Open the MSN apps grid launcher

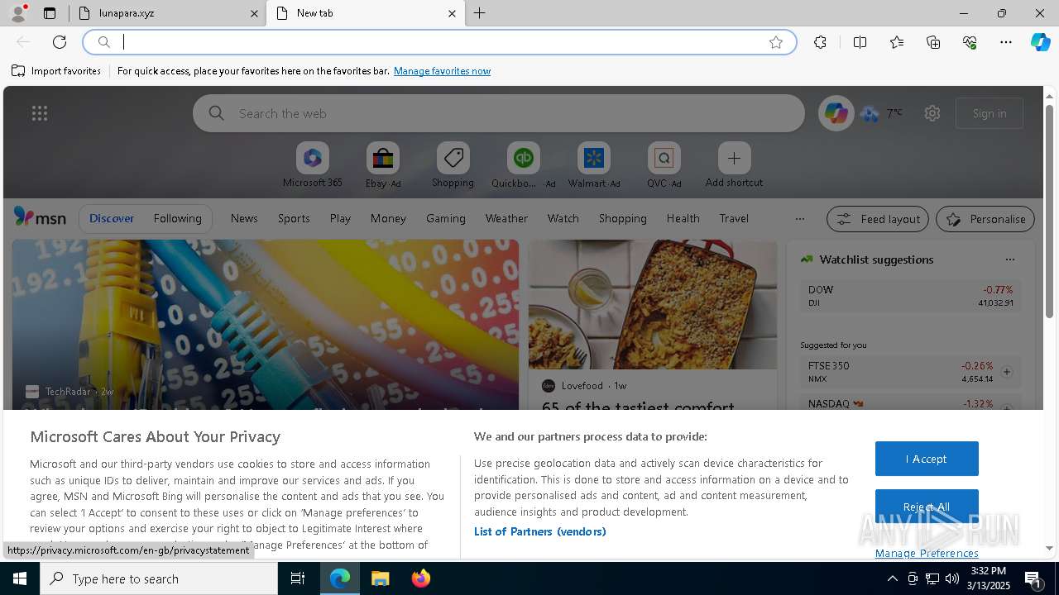(40, 113)
